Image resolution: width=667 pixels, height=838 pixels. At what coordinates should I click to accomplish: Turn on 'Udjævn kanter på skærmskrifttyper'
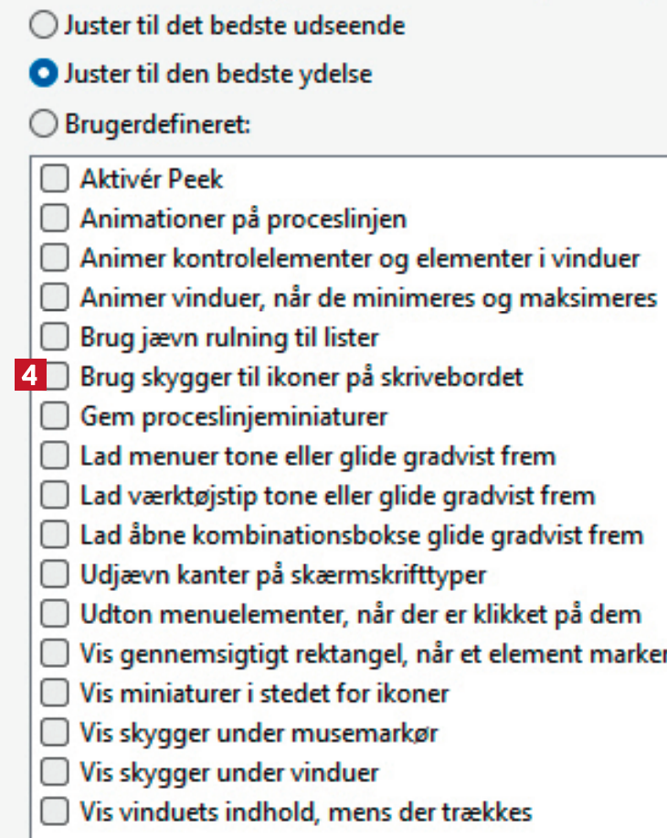tap(55, 575)
